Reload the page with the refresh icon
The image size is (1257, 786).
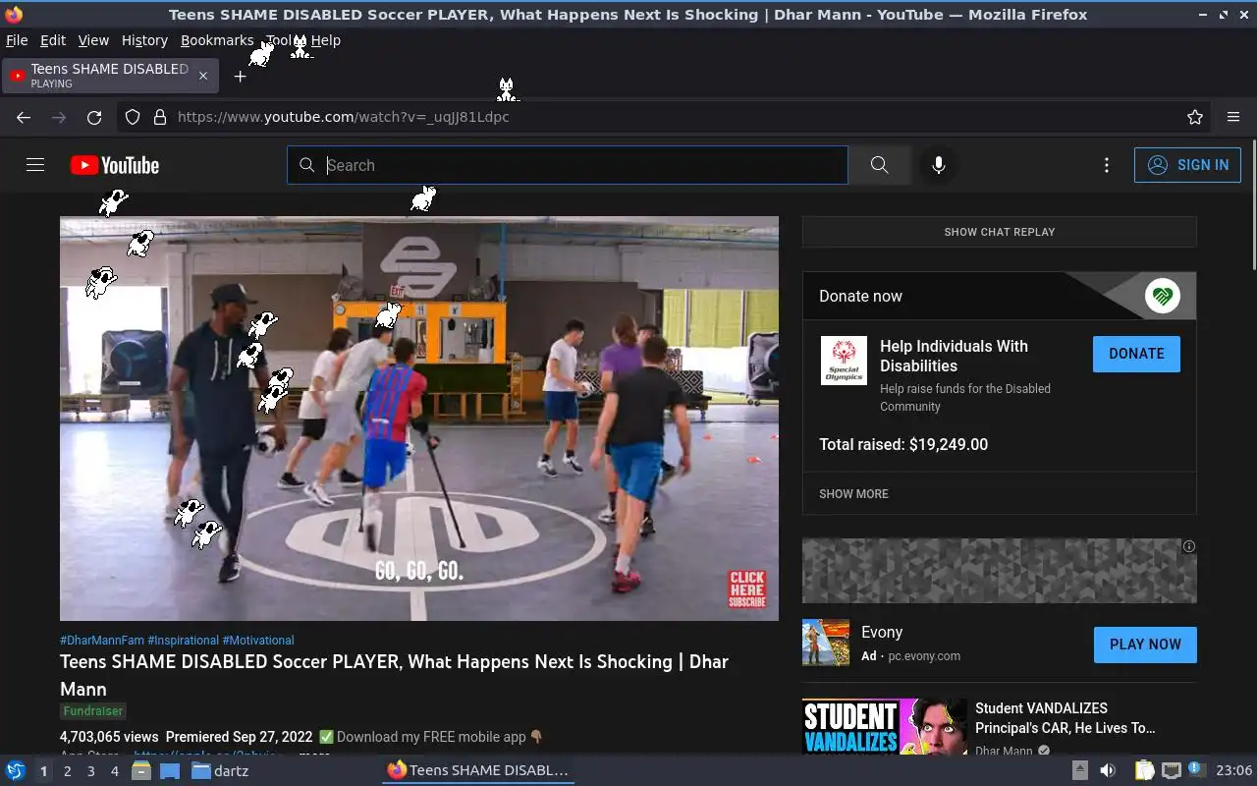point(94,117)
